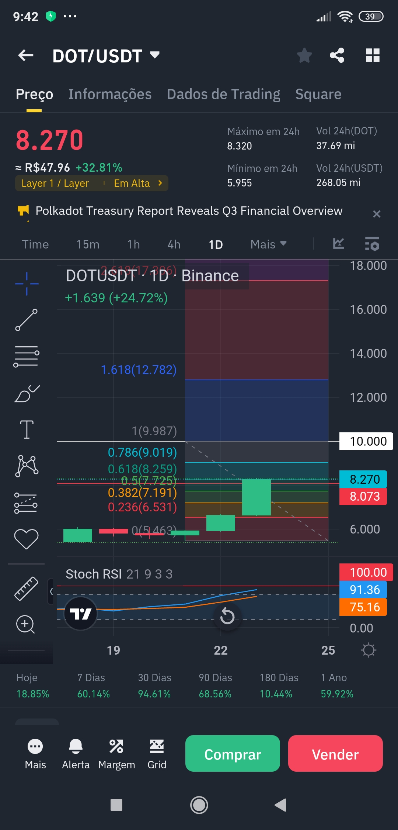Open recent apps with square nav button
398x830 pixels.
point(116,805)
